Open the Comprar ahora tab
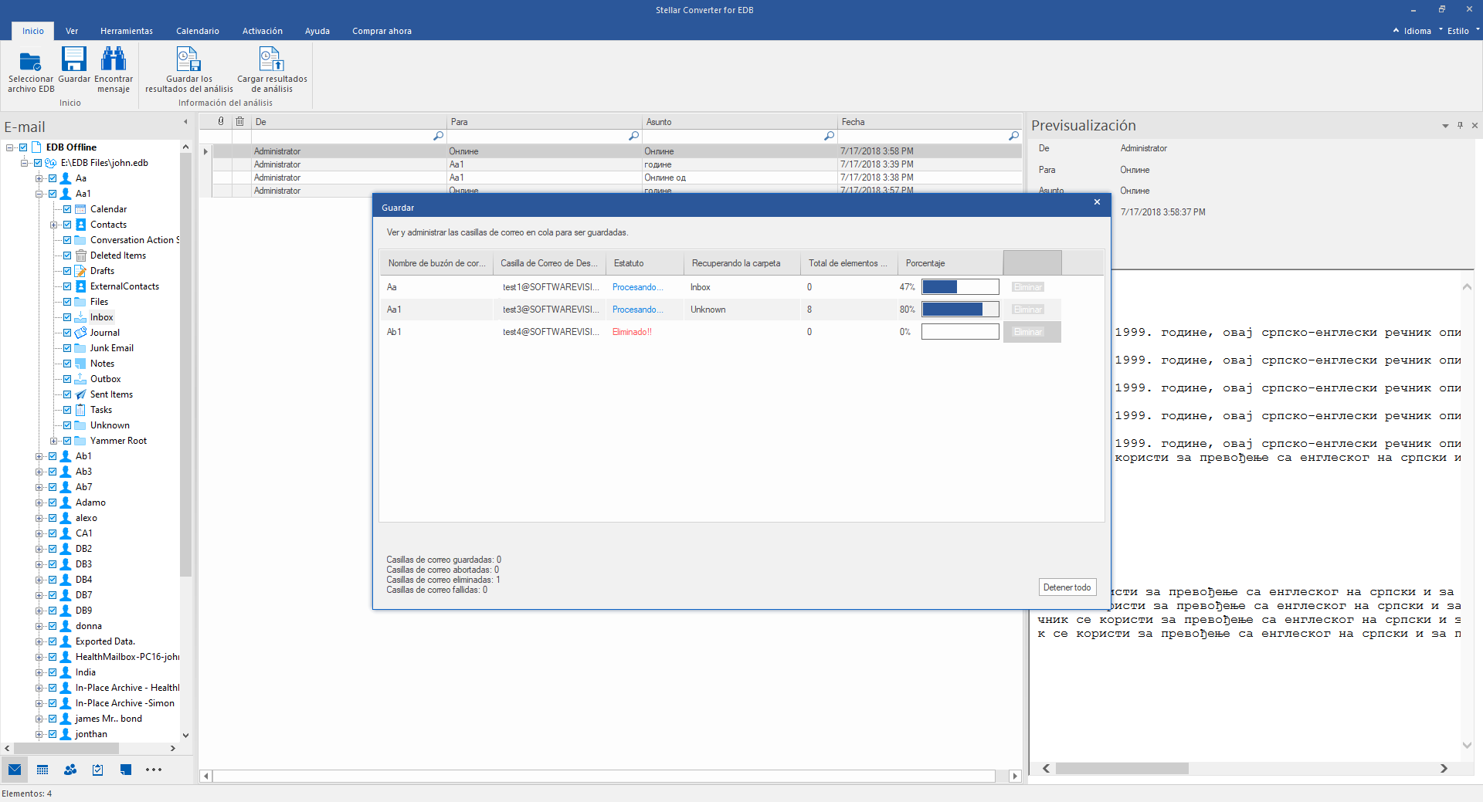Screen dimensions: 1483x802 [382, 31]
